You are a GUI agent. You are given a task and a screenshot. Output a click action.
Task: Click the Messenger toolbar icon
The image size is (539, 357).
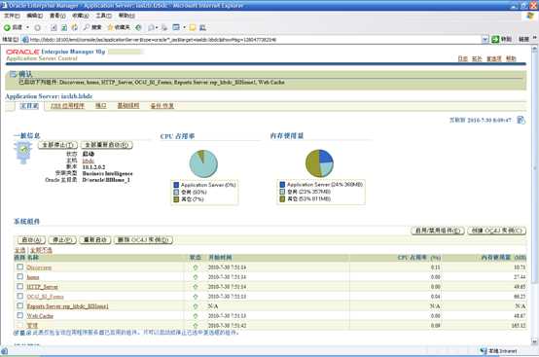point(202,27)
